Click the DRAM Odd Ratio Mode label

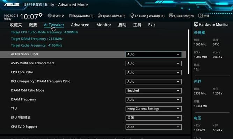pyautogui.click(x=28, y=90)
